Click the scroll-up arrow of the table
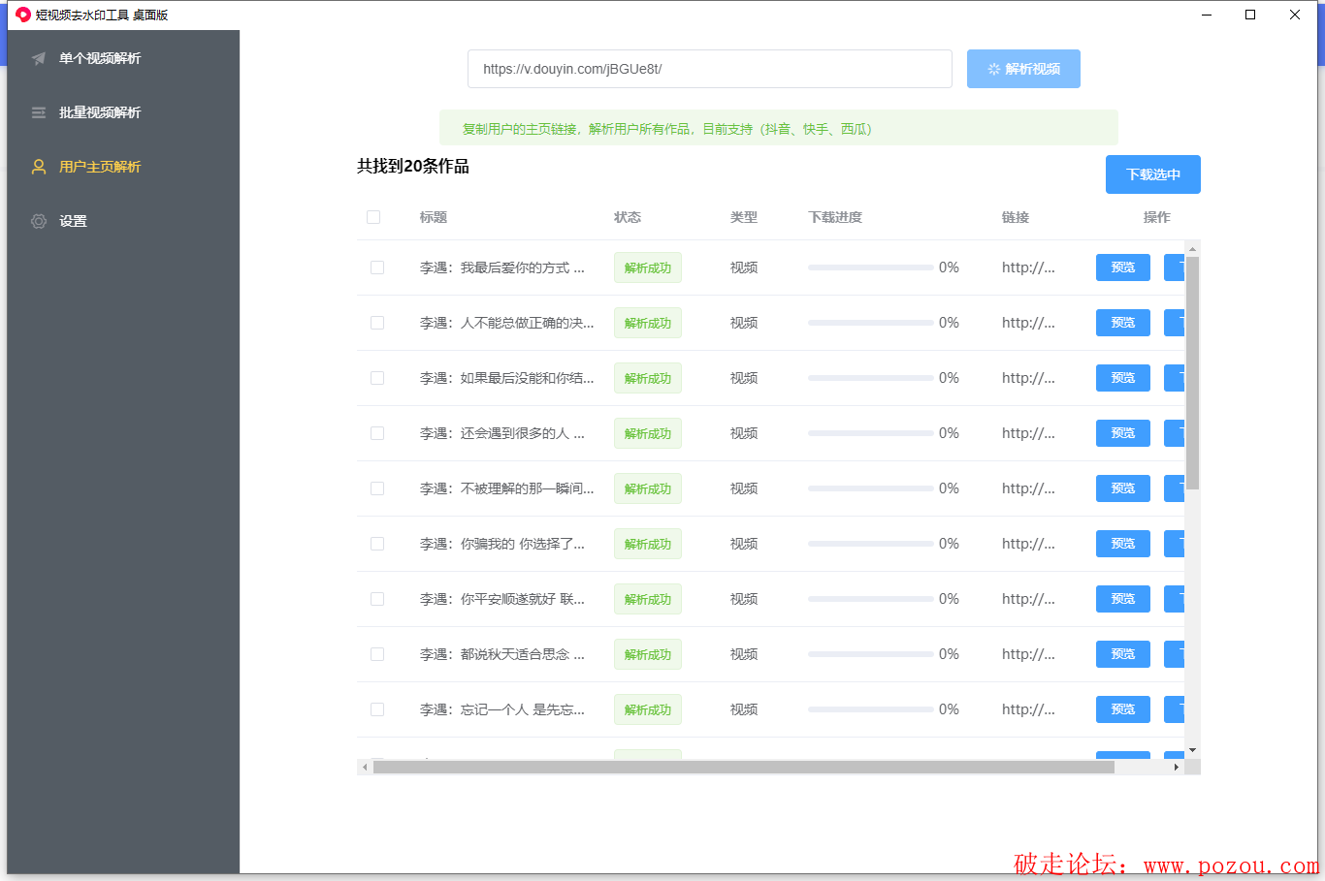Image resolution: width=1325 pixels, height=881 pixels. tap(1193, 249)
